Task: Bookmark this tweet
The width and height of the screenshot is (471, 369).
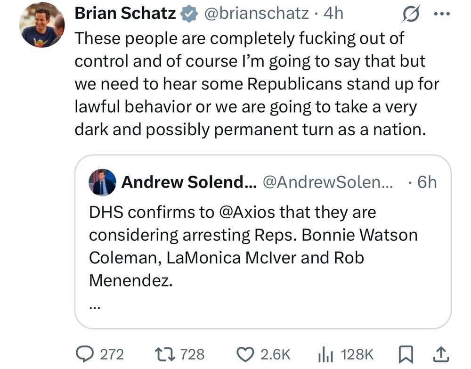Action: pyautogui.click(x=406, y=354)
